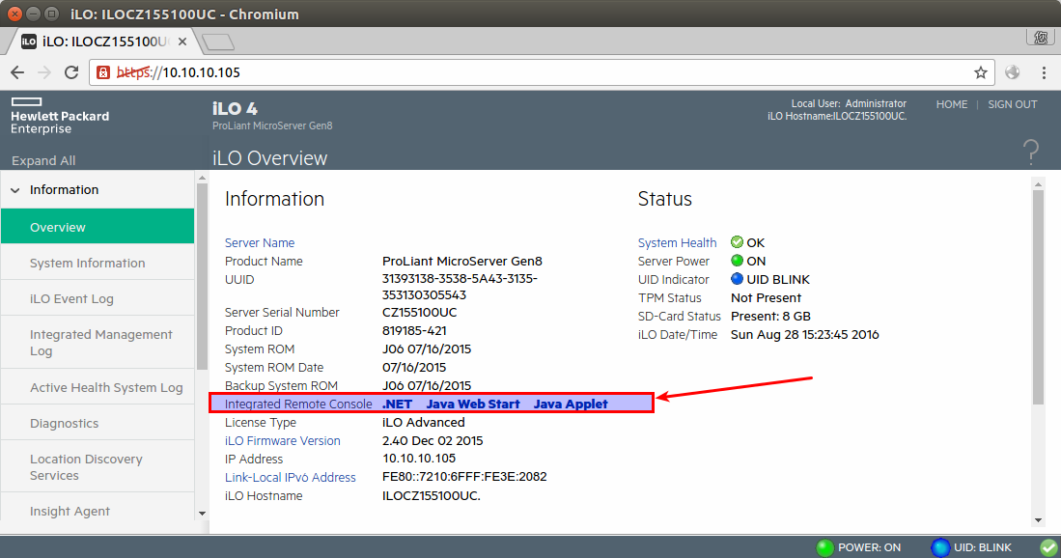Launch the .NET remote console

[x=397, y=404]
